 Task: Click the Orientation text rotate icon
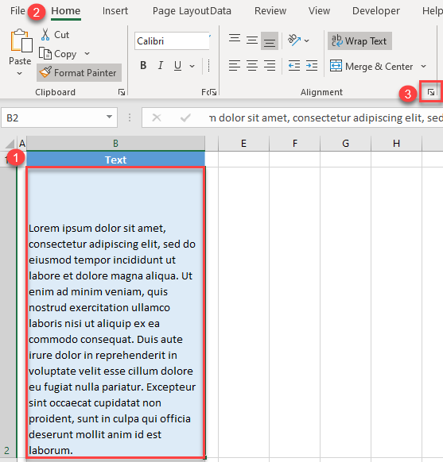[294, 40]
